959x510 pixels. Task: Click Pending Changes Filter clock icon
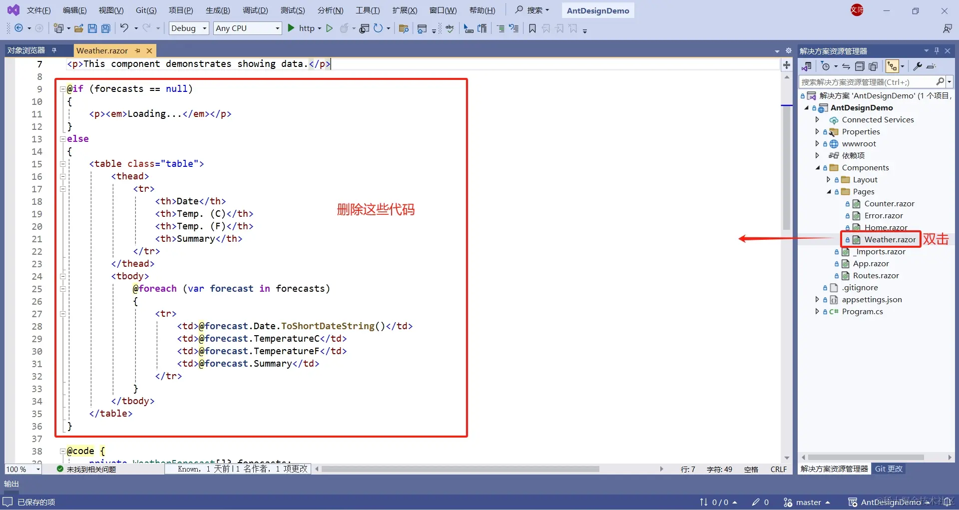pos(826,66)
